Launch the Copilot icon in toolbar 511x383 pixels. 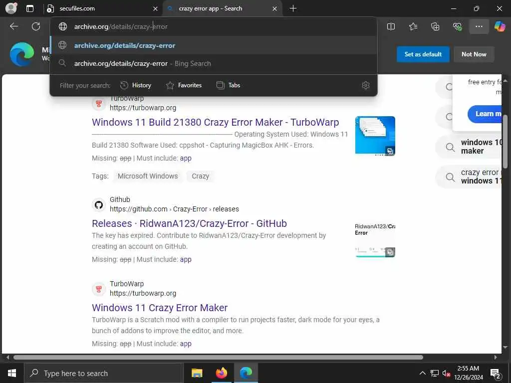click(x=500, y=26)
